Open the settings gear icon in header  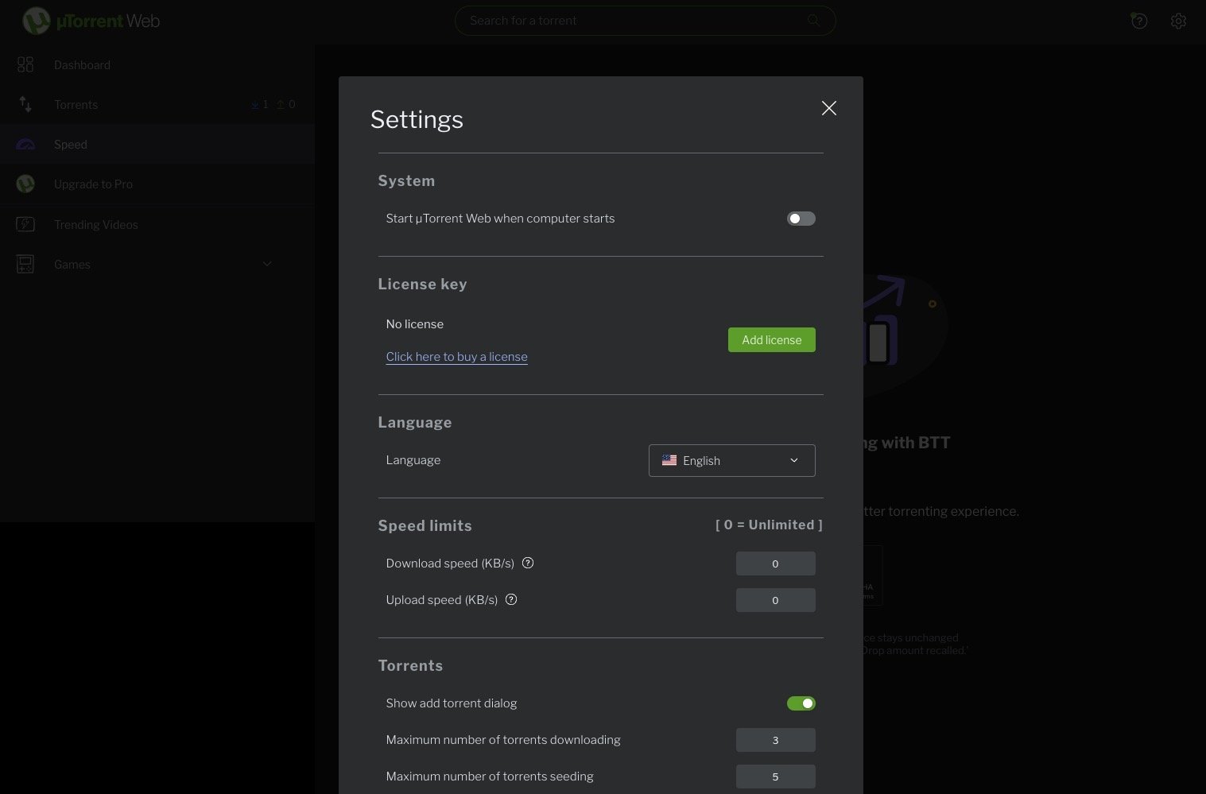click(1178, 21)
